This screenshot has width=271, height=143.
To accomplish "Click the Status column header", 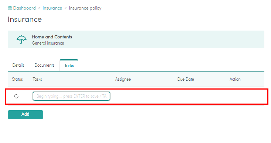I will tap(17, 79).
